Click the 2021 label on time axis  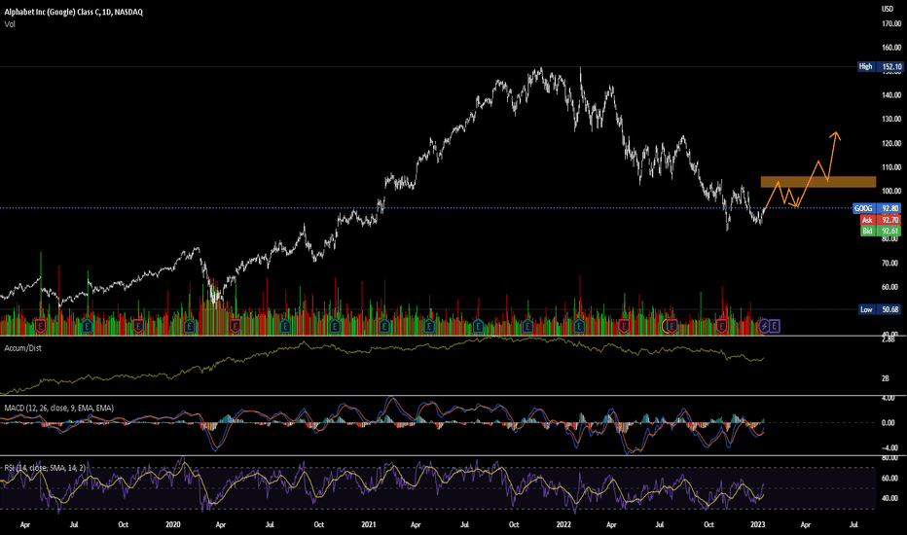point(369,524)
